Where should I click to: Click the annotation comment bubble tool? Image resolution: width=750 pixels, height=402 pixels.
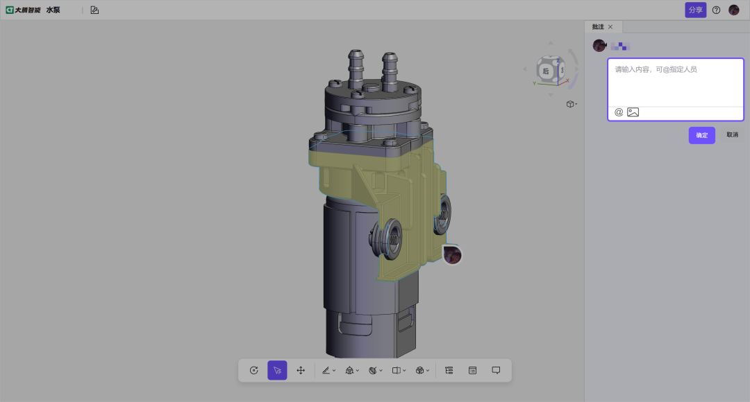496,371
